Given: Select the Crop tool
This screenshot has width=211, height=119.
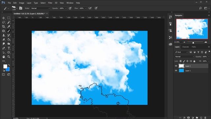Looking at the screenshot, I should (x=4, y=26).
